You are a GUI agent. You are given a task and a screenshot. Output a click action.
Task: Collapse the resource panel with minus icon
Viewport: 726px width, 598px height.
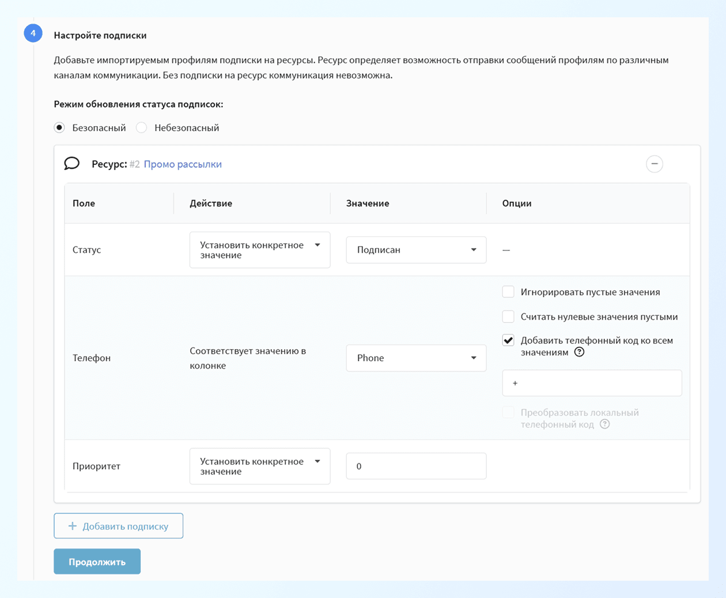tap(654, 164)
